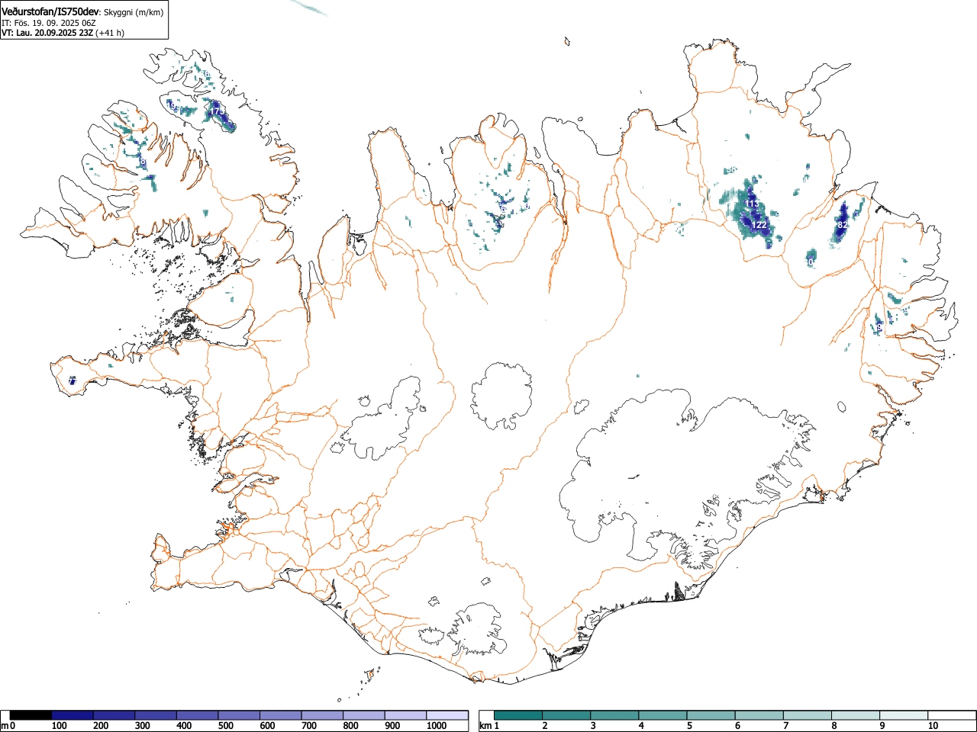The height and width of the screenshot is (732, 977).
Task: Click the black 0–100 m legend swatch
Action: click(31, 715)
